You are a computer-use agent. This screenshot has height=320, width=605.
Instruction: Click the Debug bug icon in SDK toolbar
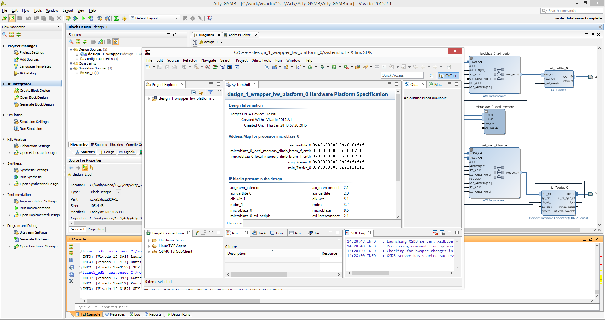tap(322, 67)
